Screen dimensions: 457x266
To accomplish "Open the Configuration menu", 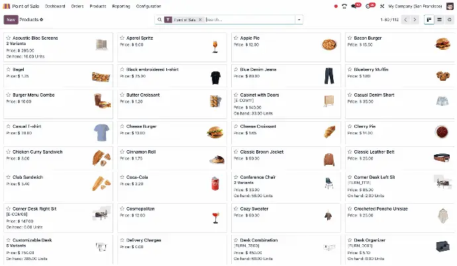I will (x=148, y=6).
